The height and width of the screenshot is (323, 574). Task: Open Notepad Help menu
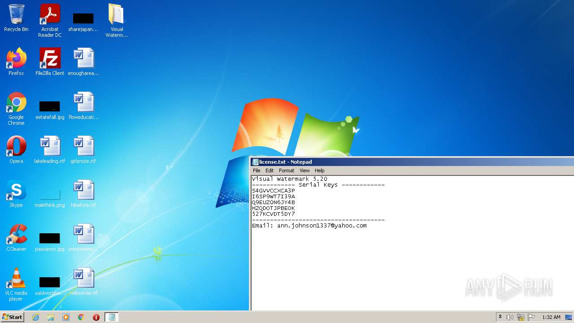pos(319,170)
